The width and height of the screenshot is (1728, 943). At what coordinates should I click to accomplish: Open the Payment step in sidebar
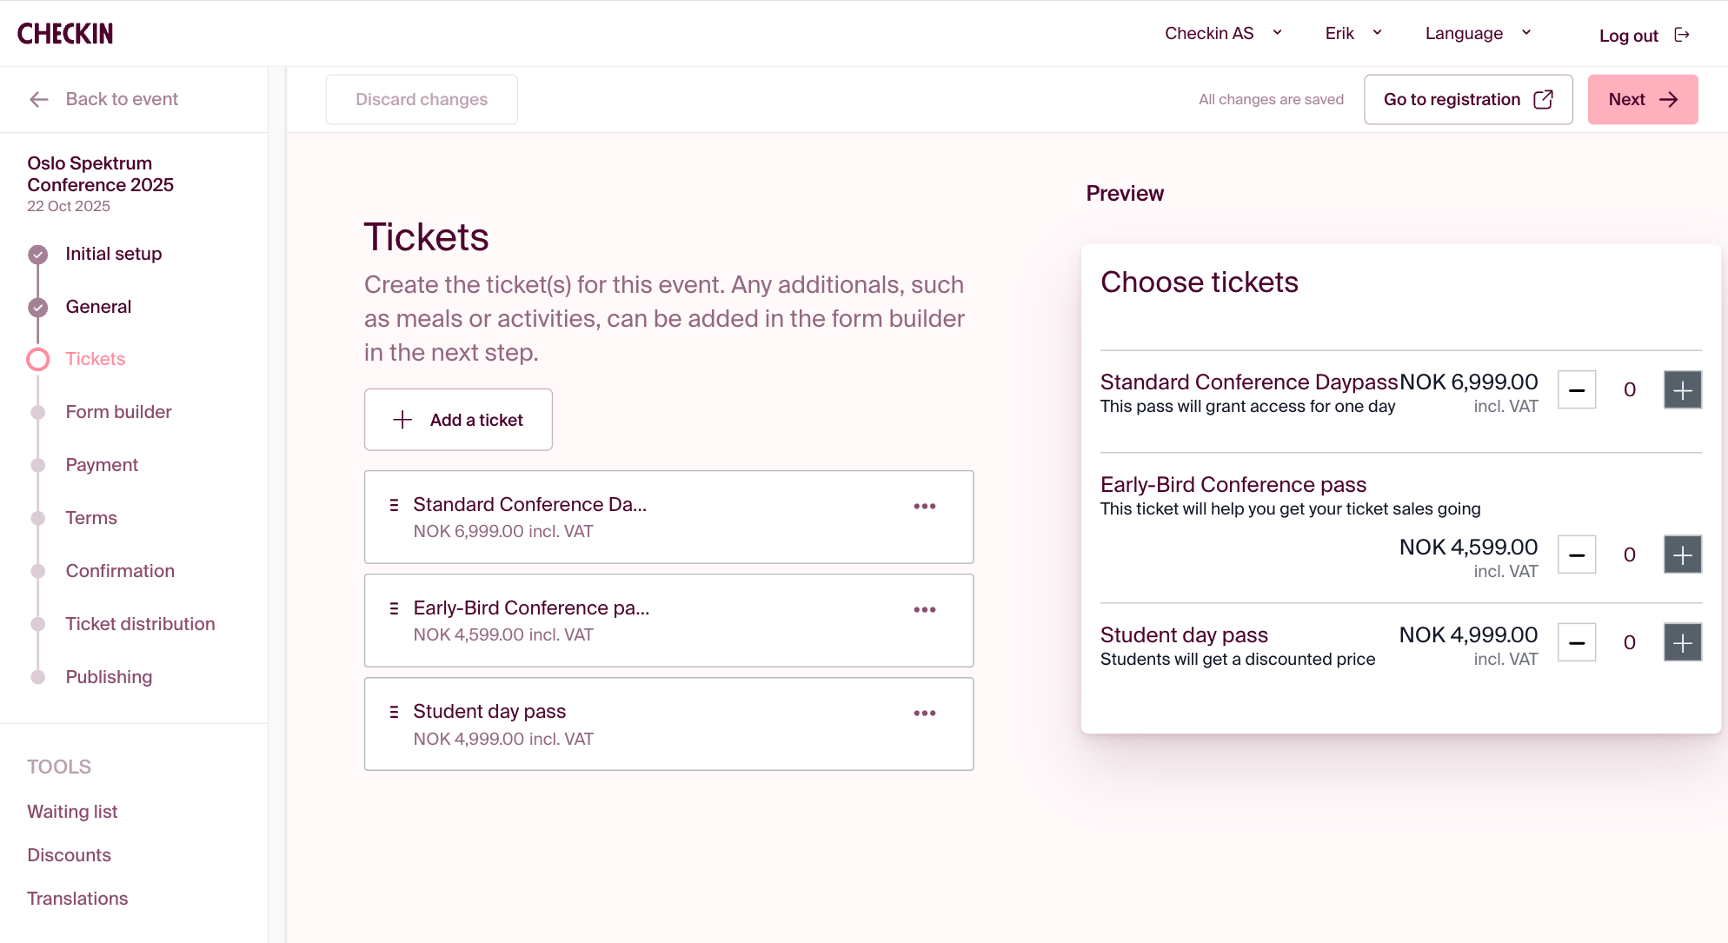point(102,465)
